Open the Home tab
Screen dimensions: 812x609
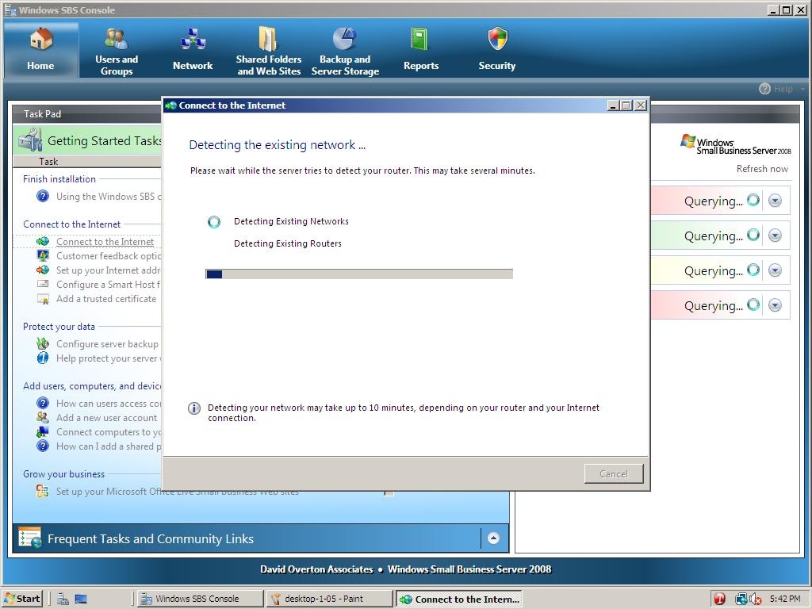point(41,50)
